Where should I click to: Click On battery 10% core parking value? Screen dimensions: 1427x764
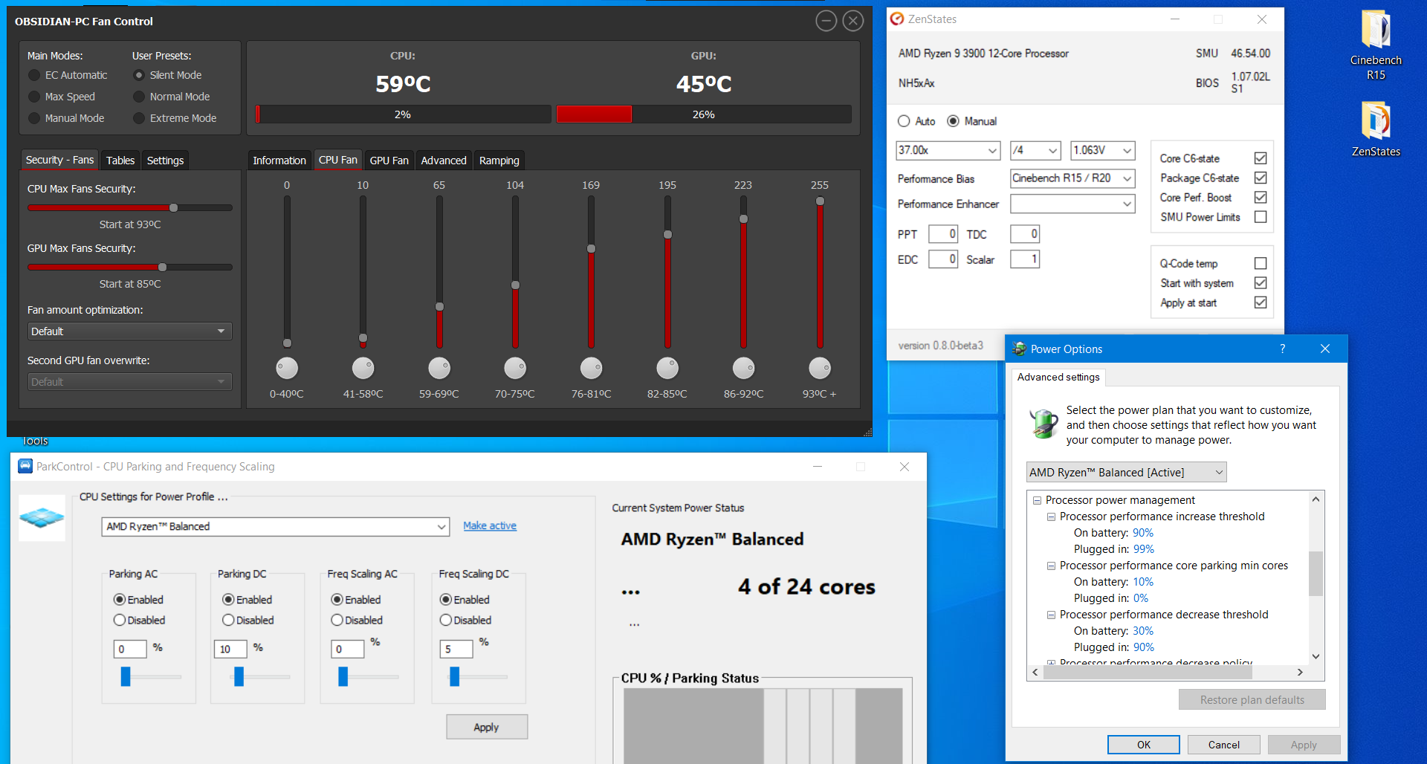tap(1142, 582)
